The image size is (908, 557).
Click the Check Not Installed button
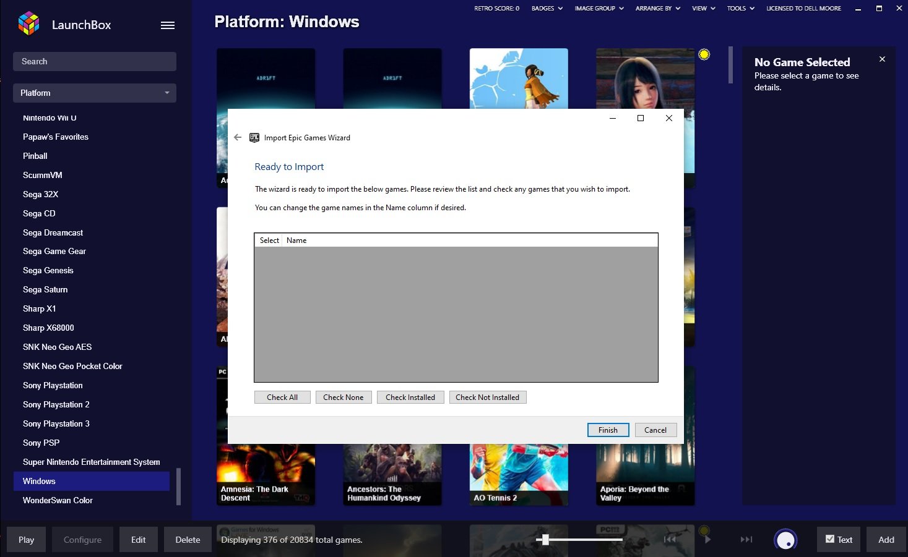tap(488, 397)
